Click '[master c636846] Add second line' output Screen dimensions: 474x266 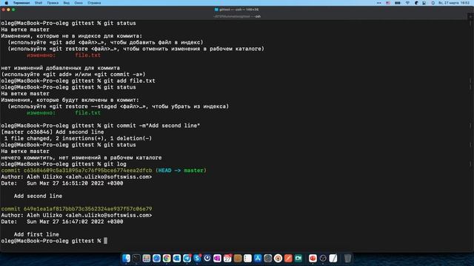pos(53,132)
